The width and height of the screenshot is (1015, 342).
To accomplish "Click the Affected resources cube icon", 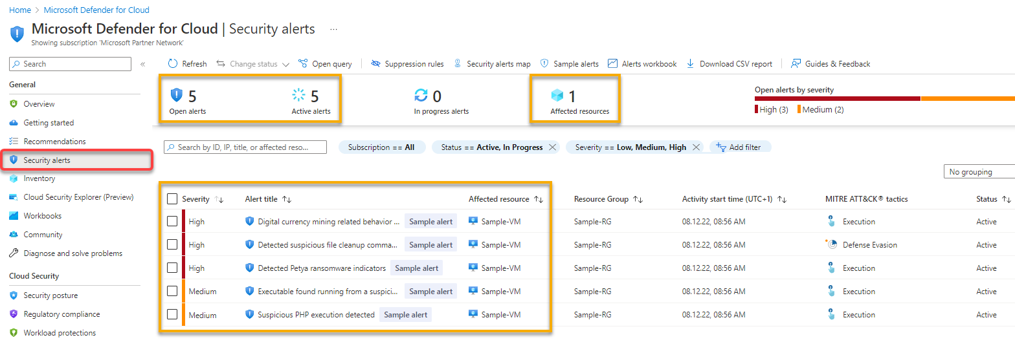I will pos(557,96).
